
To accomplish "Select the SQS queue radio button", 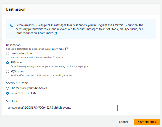I will point(7,72).
